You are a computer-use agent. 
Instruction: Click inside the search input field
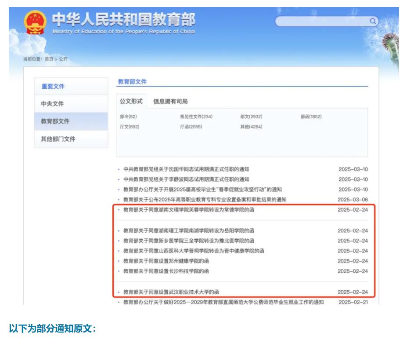(x=323, y=21)
